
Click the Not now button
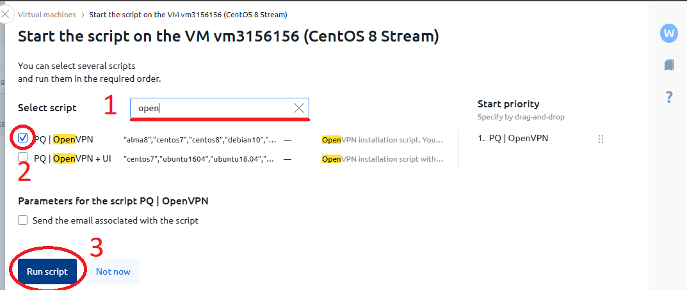click(x=113, y=271)
